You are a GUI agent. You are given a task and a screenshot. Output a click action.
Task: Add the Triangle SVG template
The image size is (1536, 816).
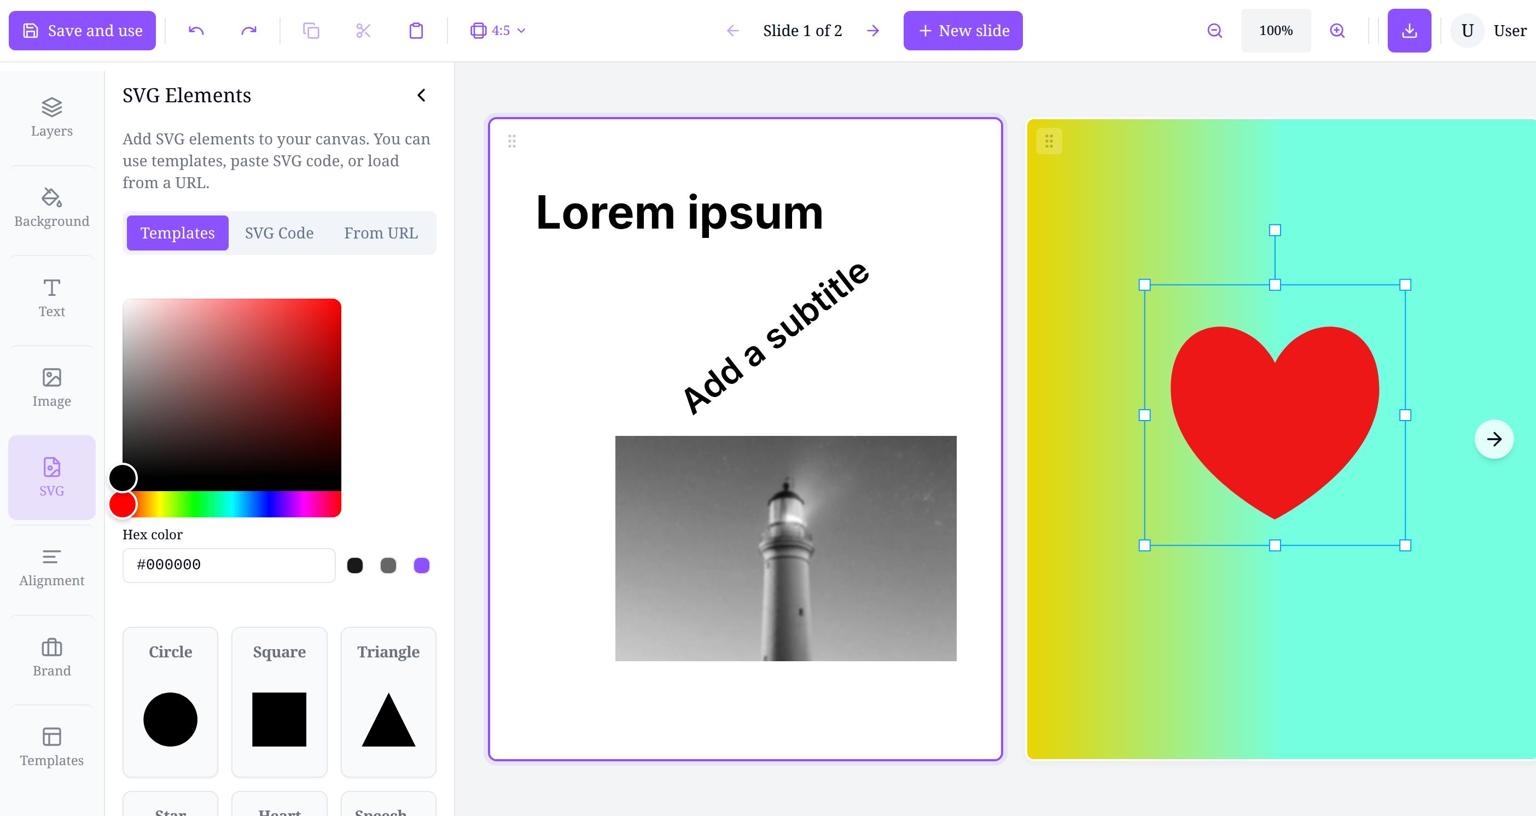click(389, 702)
